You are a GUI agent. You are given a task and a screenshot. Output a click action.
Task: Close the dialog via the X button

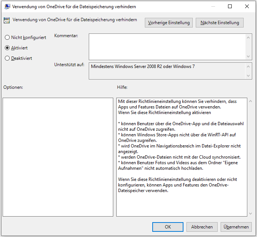(247, 6)
